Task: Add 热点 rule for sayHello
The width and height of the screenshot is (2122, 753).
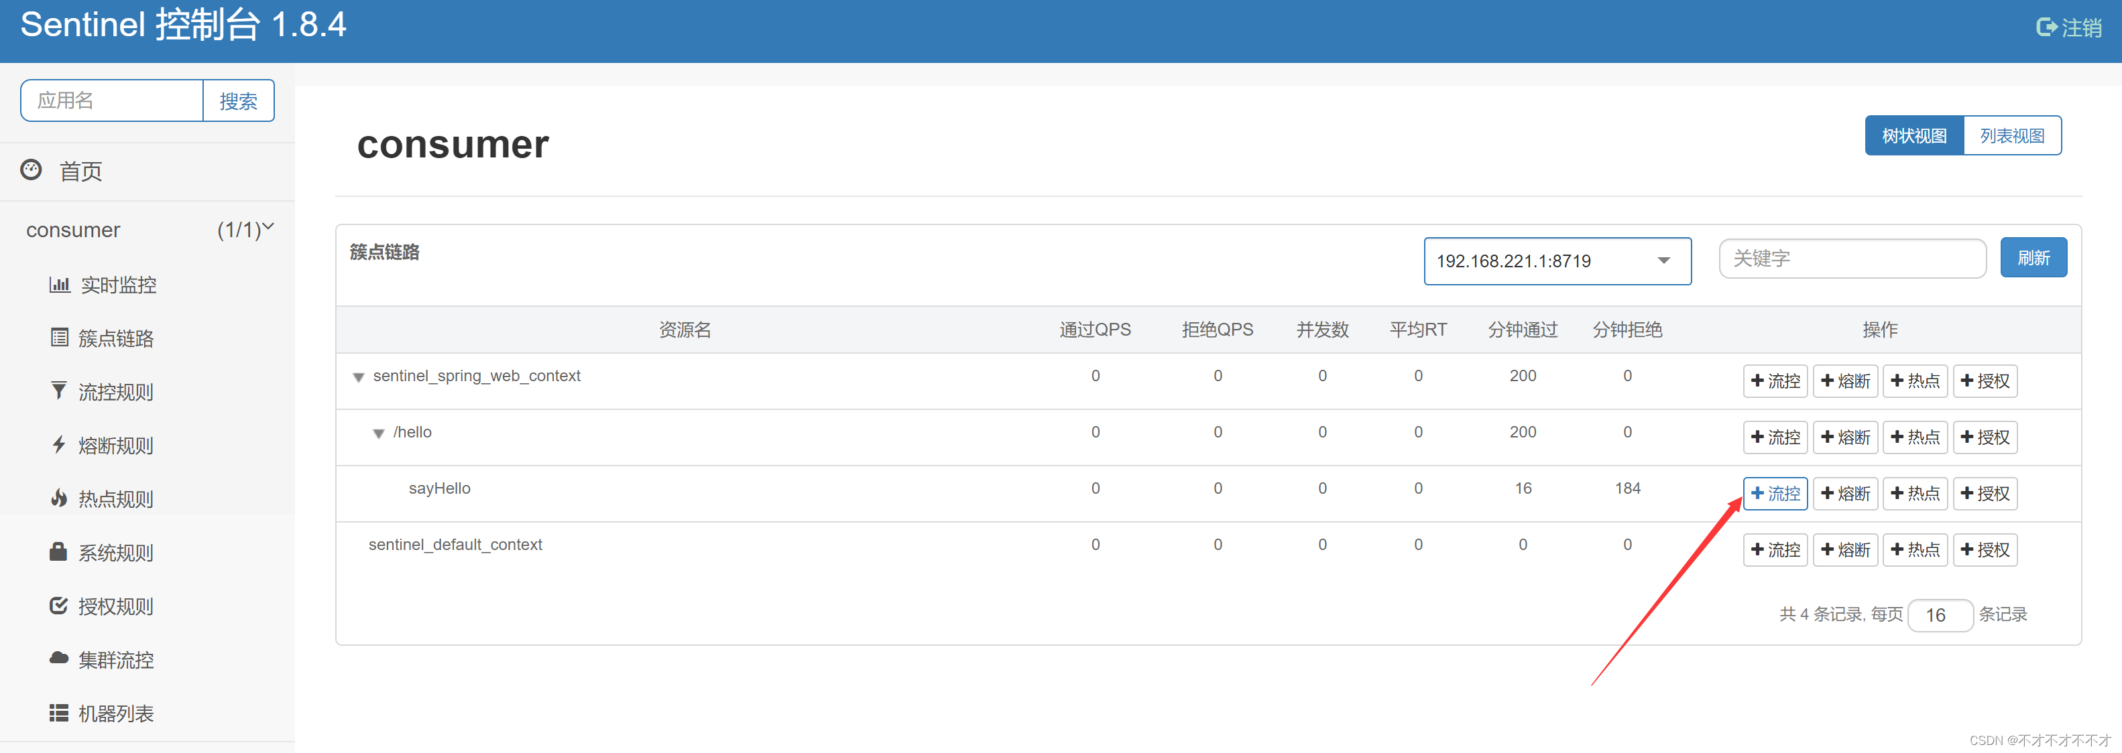Action: click(x=1914, y=493)
